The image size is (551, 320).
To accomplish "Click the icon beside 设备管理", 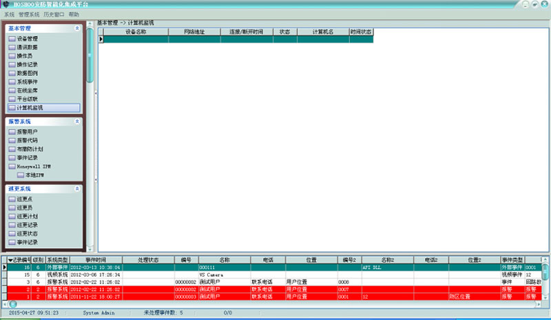I will pos(12,39).
